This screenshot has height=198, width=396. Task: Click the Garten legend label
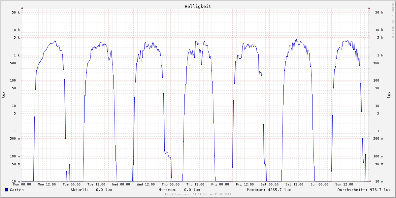point(16,190)
